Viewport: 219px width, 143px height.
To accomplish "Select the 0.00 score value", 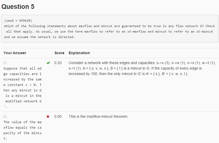I will pyautogui.click(x=58, y=116).
